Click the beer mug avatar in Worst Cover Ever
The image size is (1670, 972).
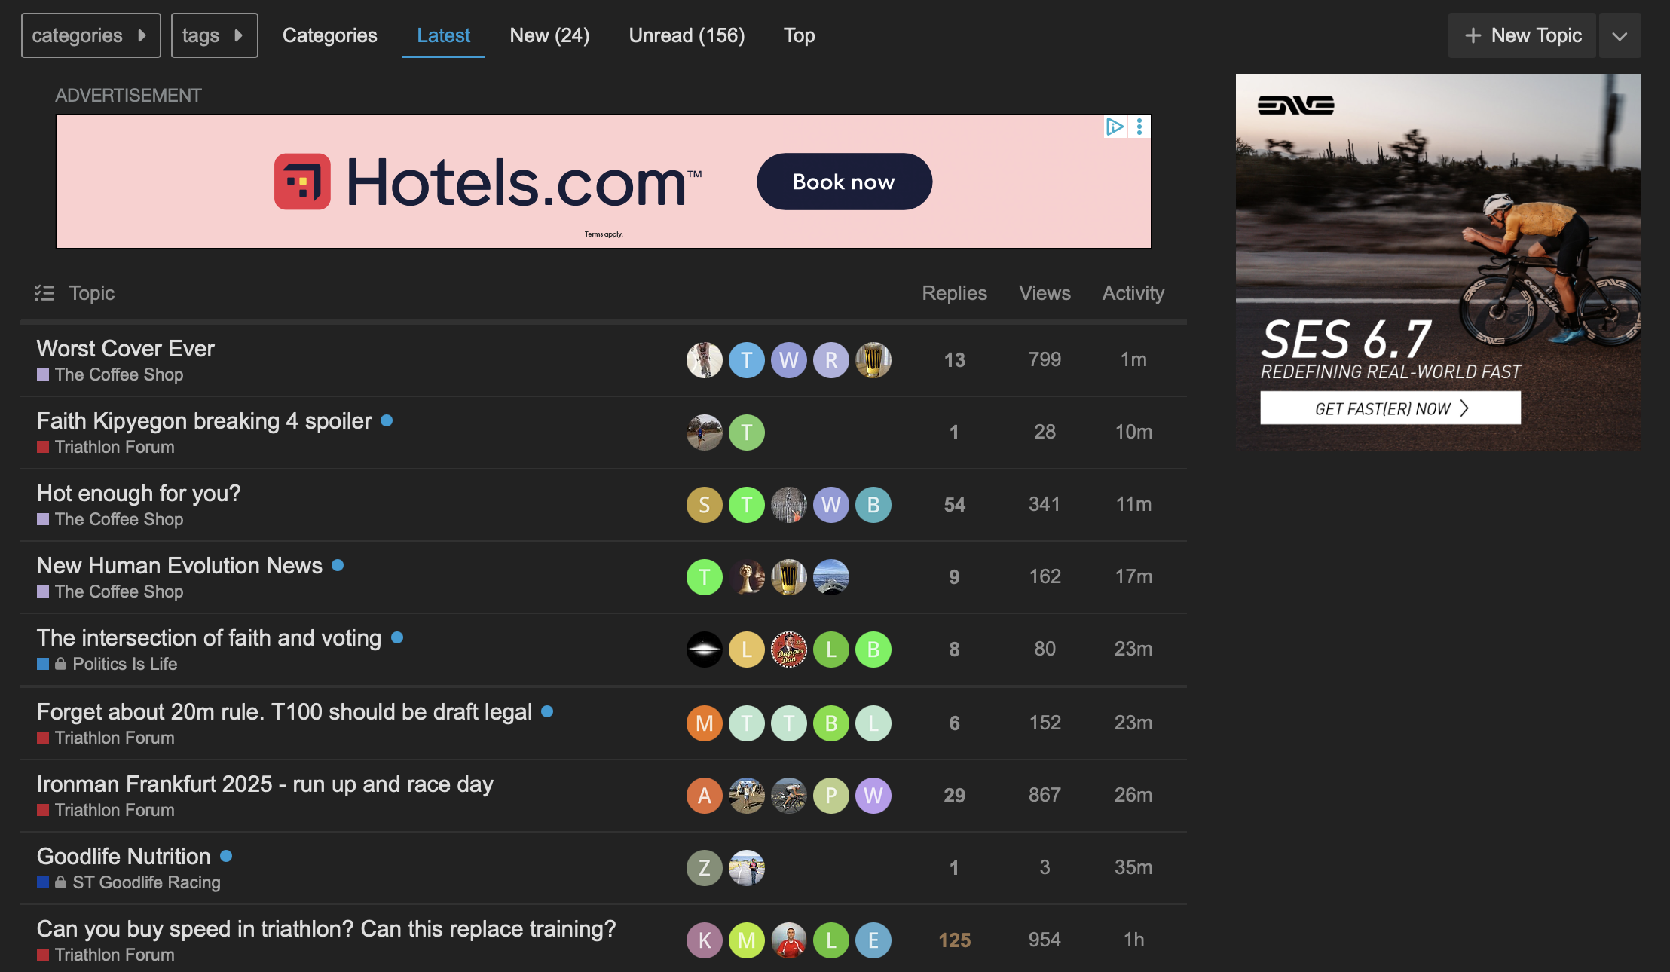pos(873,360)
